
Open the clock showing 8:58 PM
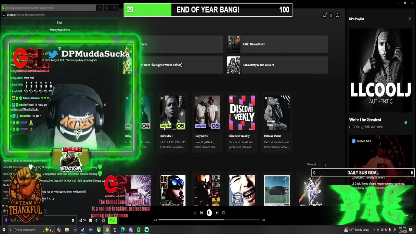pyautogui.click(x=402, y=230)
